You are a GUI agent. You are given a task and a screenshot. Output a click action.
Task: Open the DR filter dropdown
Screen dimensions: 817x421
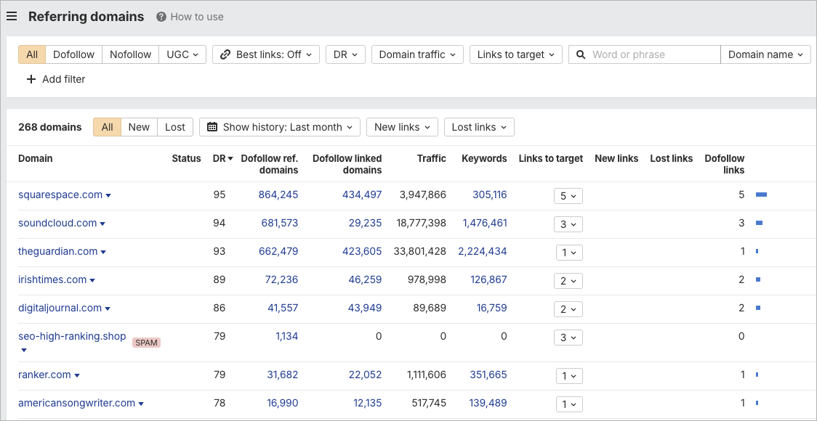(345, 54)
